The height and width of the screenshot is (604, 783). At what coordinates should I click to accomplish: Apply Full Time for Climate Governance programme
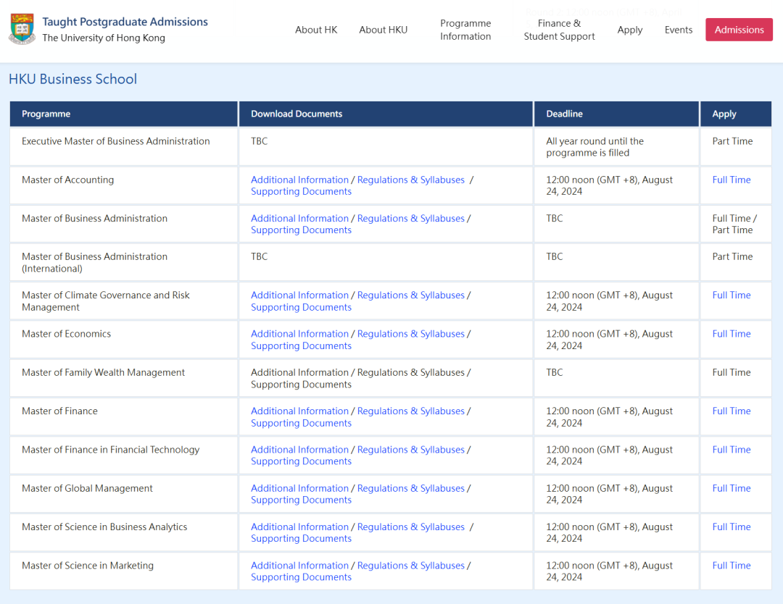click(x=731, y=295)
